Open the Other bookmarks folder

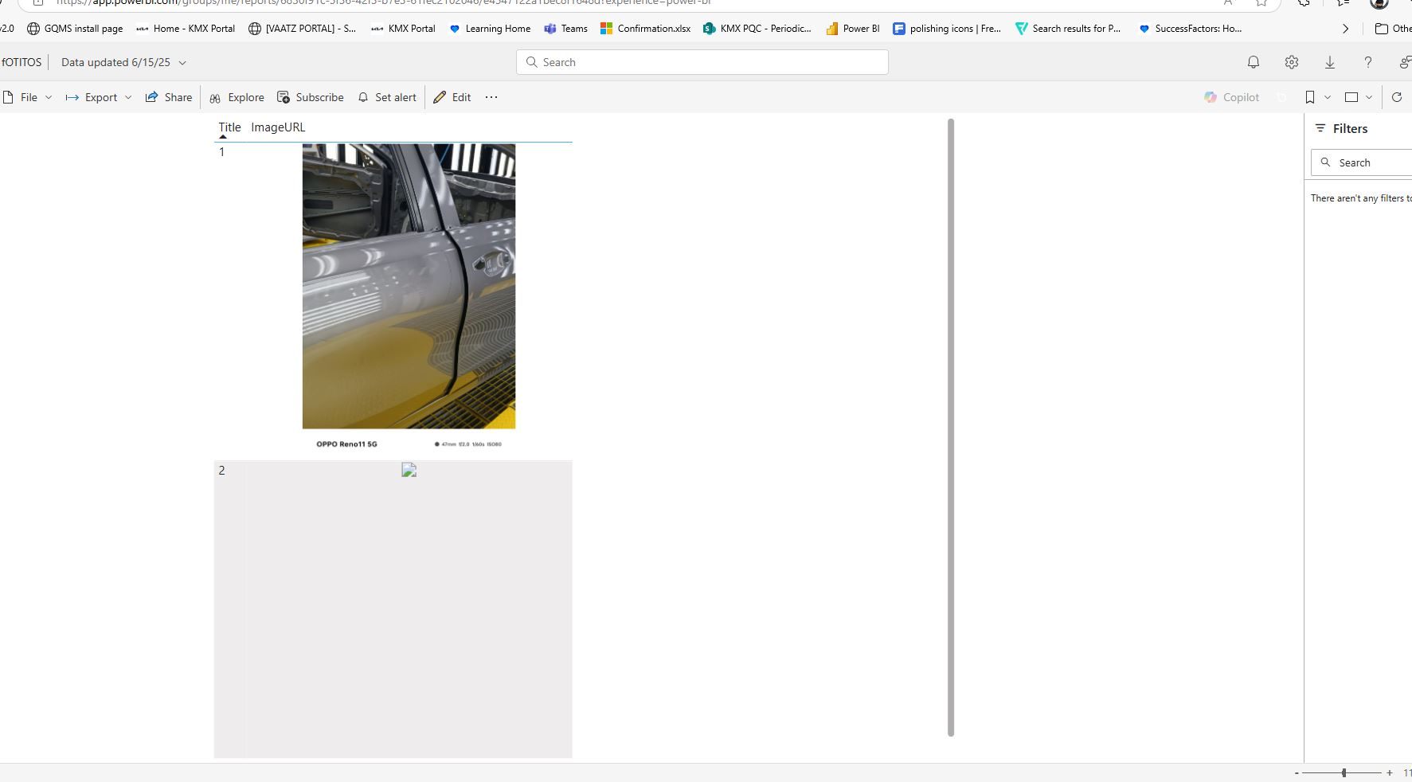1393,29
